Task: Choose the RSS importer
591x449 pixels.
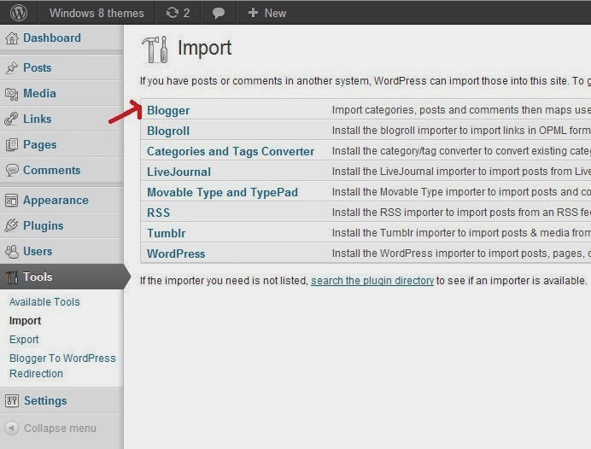Action: (x=158, y=213)
